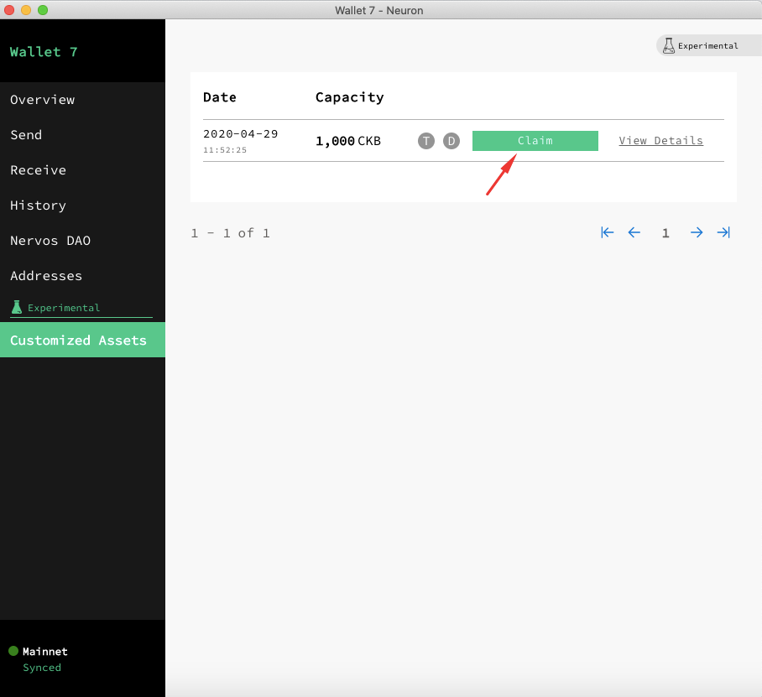Click the Wallet 7 name header
This screenshot has height=697, width=762.
44,52
